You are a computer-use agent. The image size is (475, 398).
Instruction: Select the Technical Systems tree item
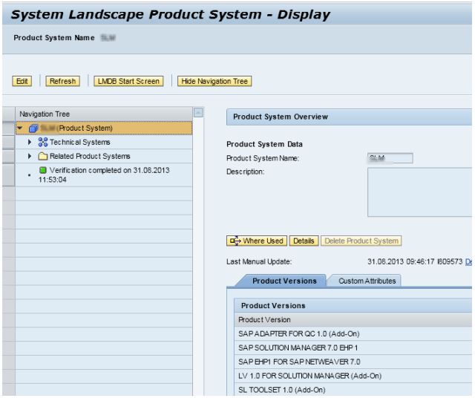pyautogui.click(x=104, y=142)
